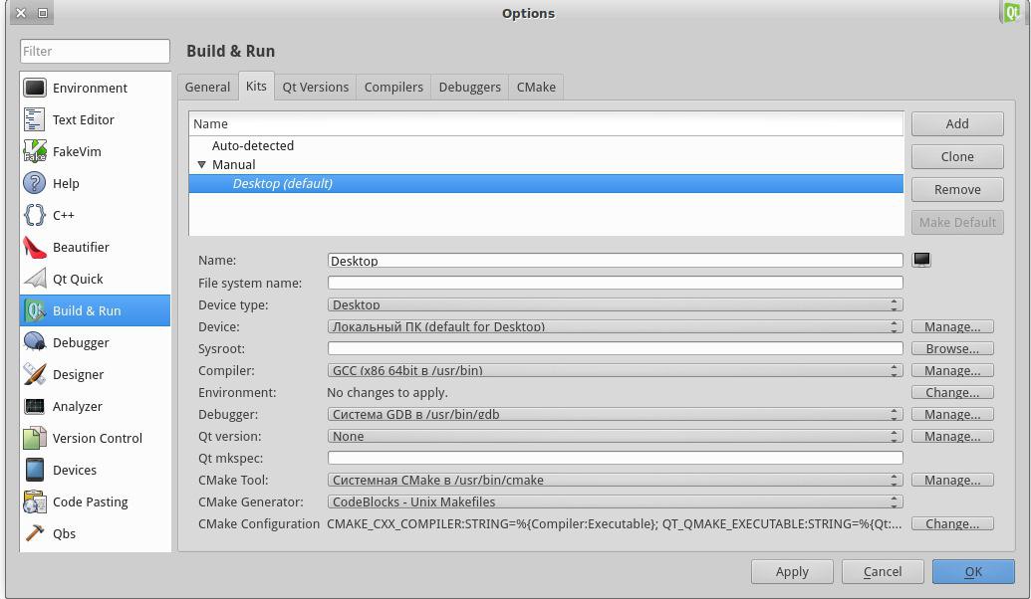Image resolution: width=1031 pixels, height=599 pixels.
Task: Select the Auto-detected tree item
Action: (252, 146)
